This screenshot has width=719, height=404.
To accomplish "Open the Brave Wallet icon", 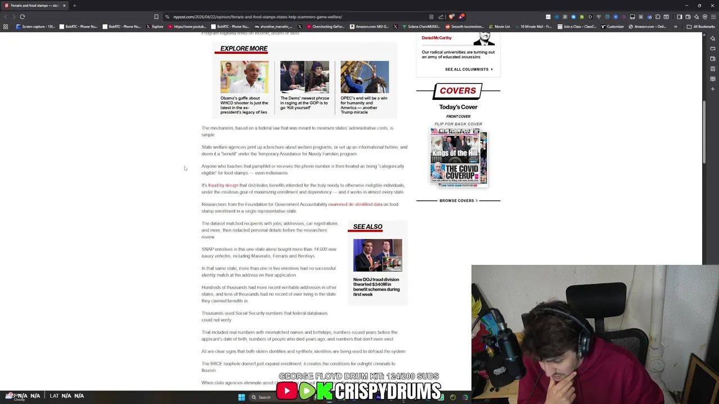I will pos(688,17).
